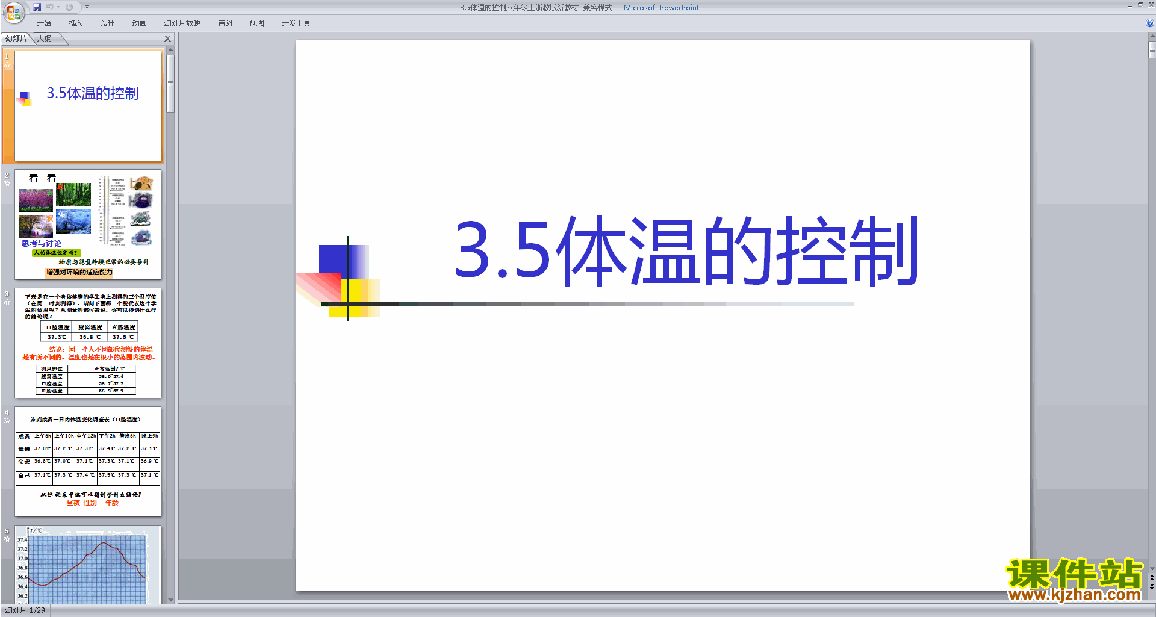The height and width of the screenshot is (617, 1156).
Task: Click animation star icon beside slide 4
Action: click(7, 421)
